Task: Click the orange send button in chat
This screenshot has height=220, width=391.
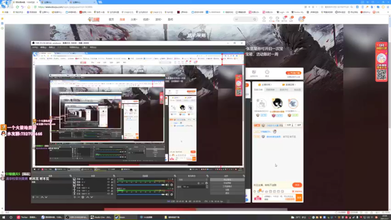Action: click(299, 197)
